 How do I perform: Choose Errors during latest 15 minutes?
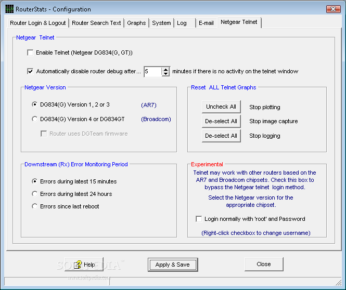point(34,181)
